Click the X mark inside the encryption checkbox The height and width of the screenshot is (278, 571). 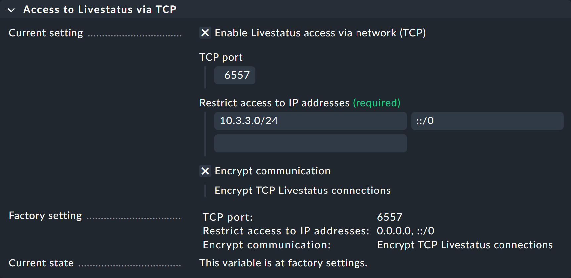point(205,171)
